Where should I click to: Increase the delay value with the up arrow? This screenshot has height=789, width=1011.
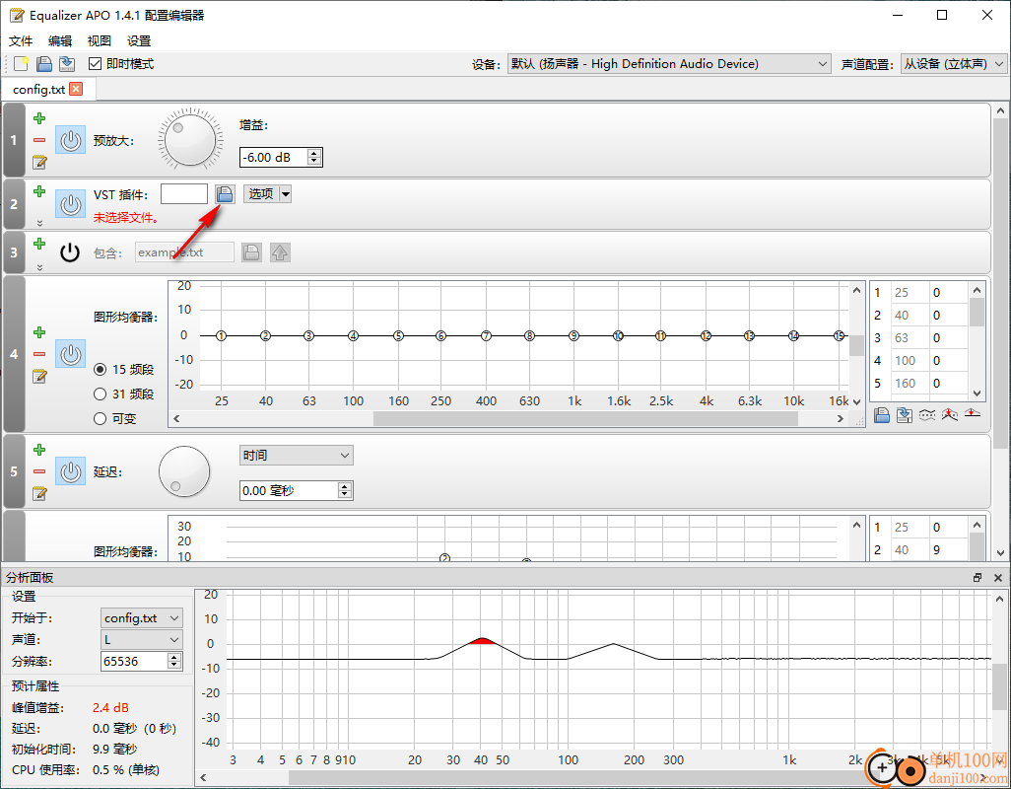tap(345, 486)
